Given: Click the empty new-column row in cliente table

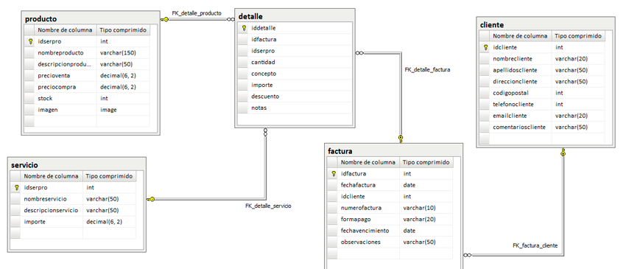Looking at the screenshot, I should click(542, 139).
